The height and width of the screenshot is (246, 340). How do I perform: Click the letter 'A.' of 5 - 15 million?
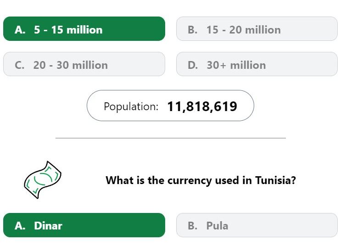point(20,30)
